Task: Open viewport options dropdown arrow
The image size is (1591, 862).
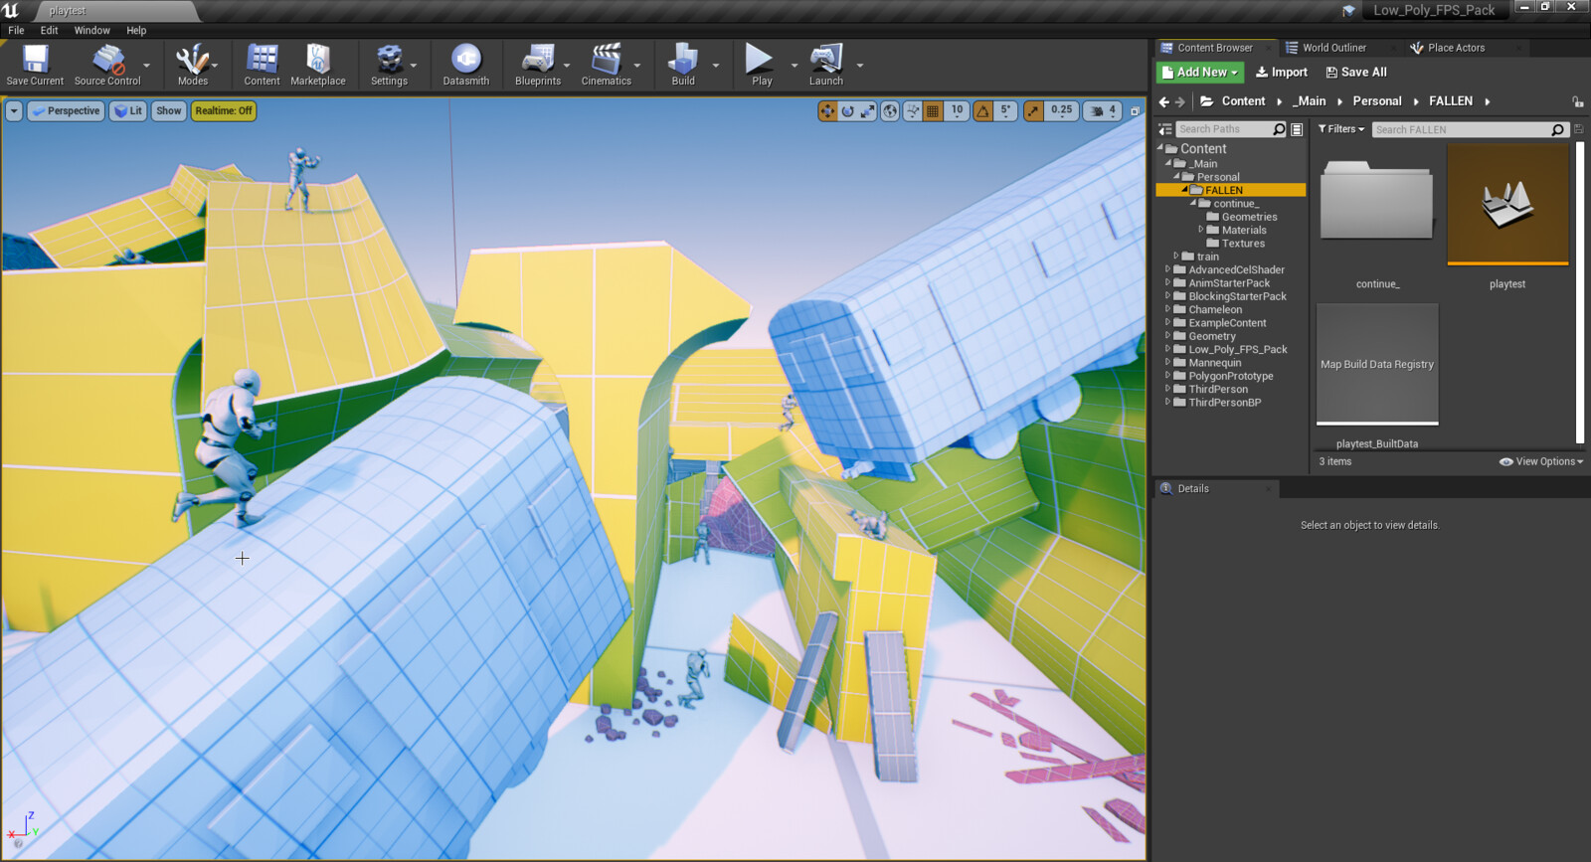Action: [14, 111]
